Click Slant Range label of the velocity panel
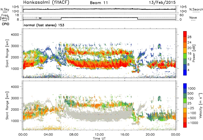This screenshot has height=140, width=203. (x=7, y=106)
